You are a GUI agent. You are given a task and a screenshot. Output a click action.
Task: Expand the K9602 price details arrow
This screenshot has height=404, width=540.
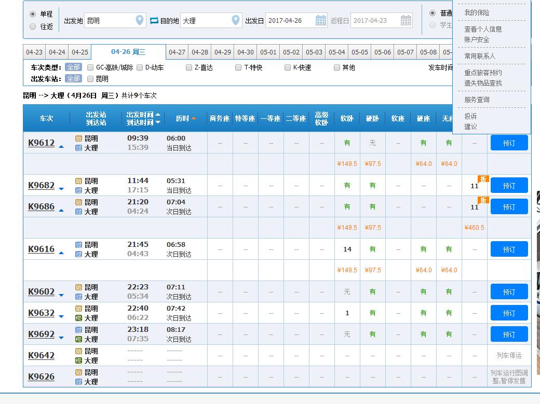61,295
